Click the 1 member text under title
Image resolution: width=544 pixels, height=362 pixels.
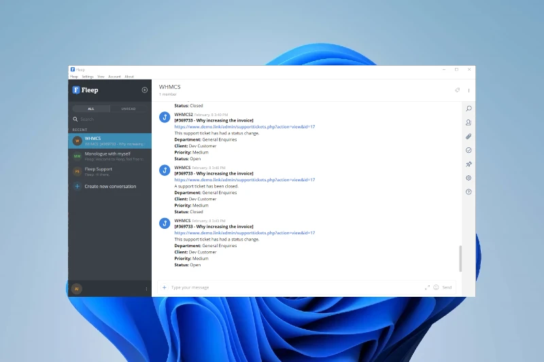click(168, 94)
